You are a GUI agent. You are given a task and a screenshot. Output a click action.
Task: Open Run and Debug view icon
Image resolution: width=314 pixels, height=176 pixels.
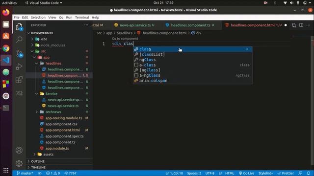tap(19, 66)
